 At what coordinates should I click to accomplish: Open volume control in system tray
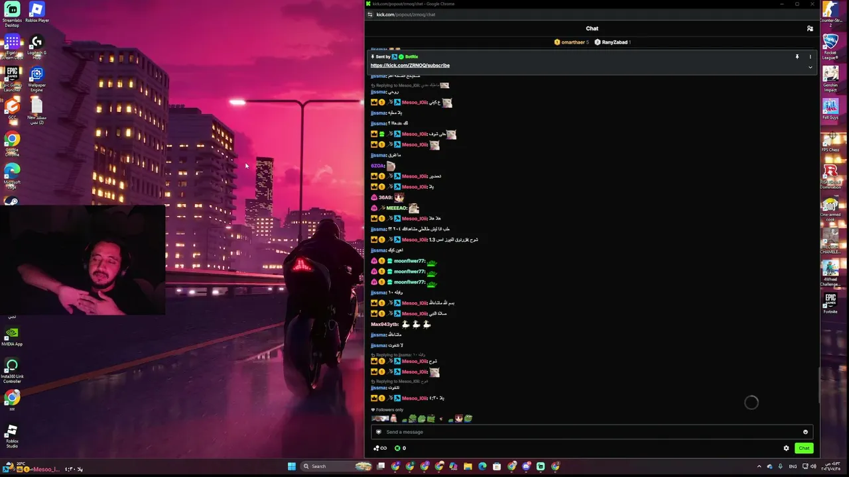coord(813,466)
